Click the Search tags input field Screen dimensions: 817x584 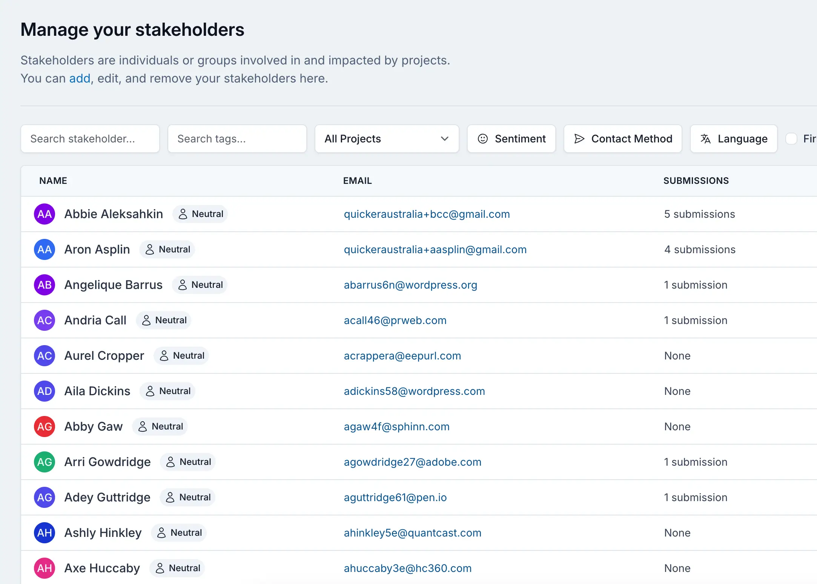(237, 139)
